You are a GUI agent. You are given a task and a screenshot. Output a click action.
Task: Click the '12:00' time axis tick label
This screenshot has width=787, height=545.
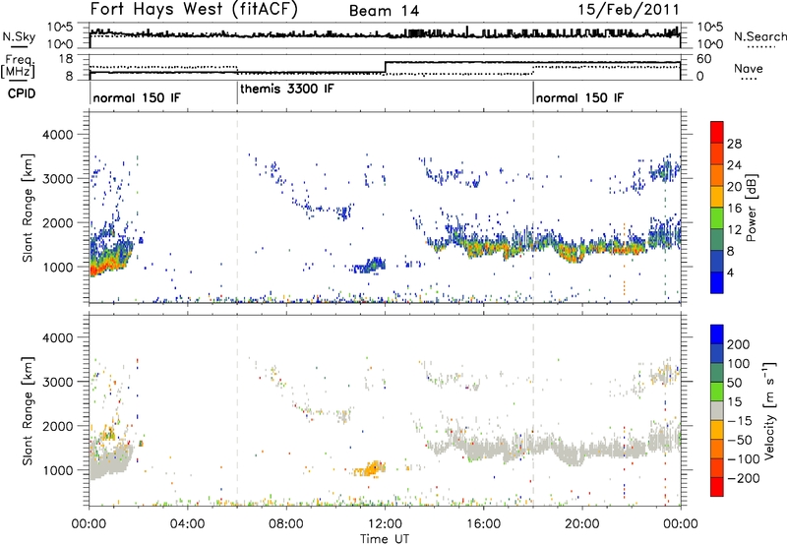(385, 524)
